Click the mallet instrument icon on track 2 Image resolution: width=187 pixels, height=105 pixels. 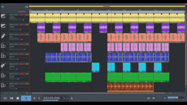[3, 26]
